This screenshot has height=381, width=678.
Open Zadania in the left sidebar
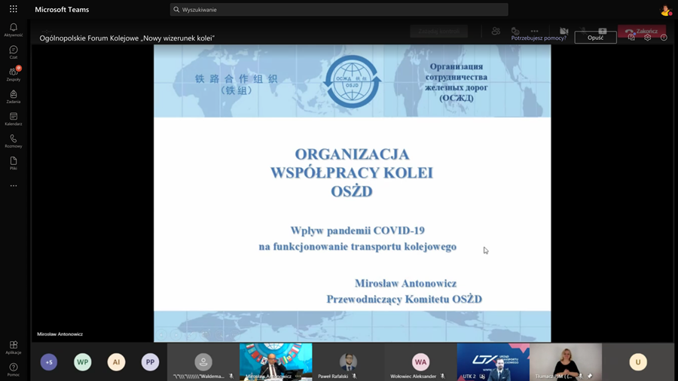point(14,97)
